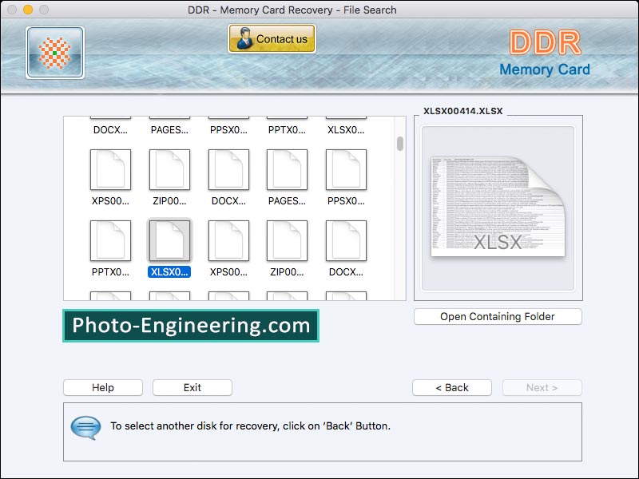Exit the recovery application

[x=192, y=388]
